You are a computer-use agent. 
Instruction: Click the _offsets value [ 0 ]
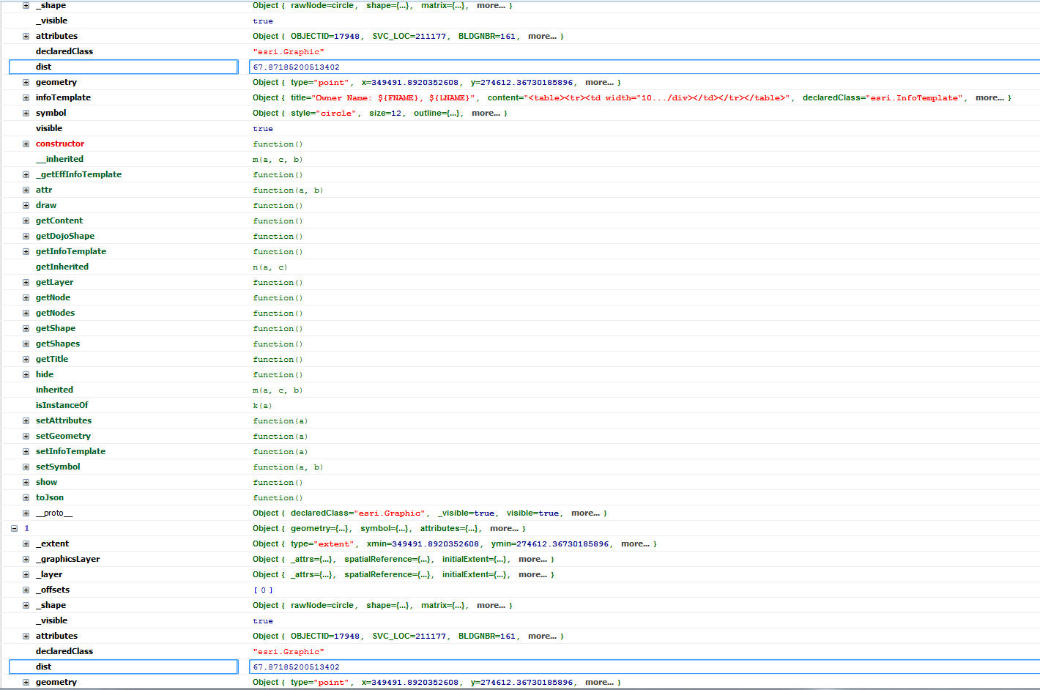(x=263, y=590)
